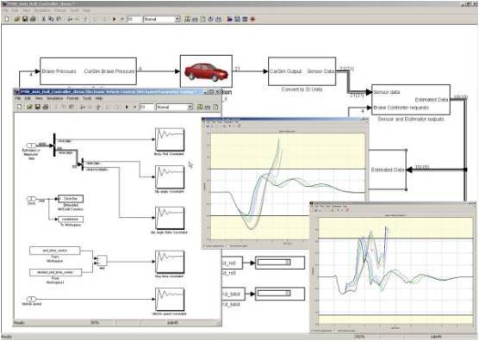This screenshot has width=479, height=341.
Task: Start simulation in main window toolbar
Action: (115, 19)
